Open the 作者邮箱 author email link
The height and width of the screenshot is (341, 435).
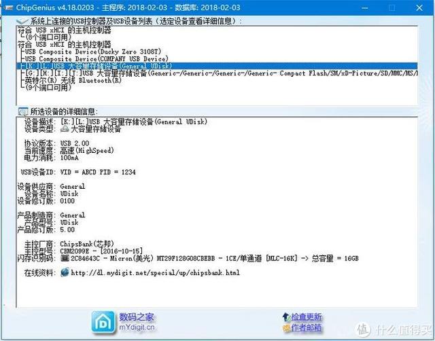click(x=306, y=328)
